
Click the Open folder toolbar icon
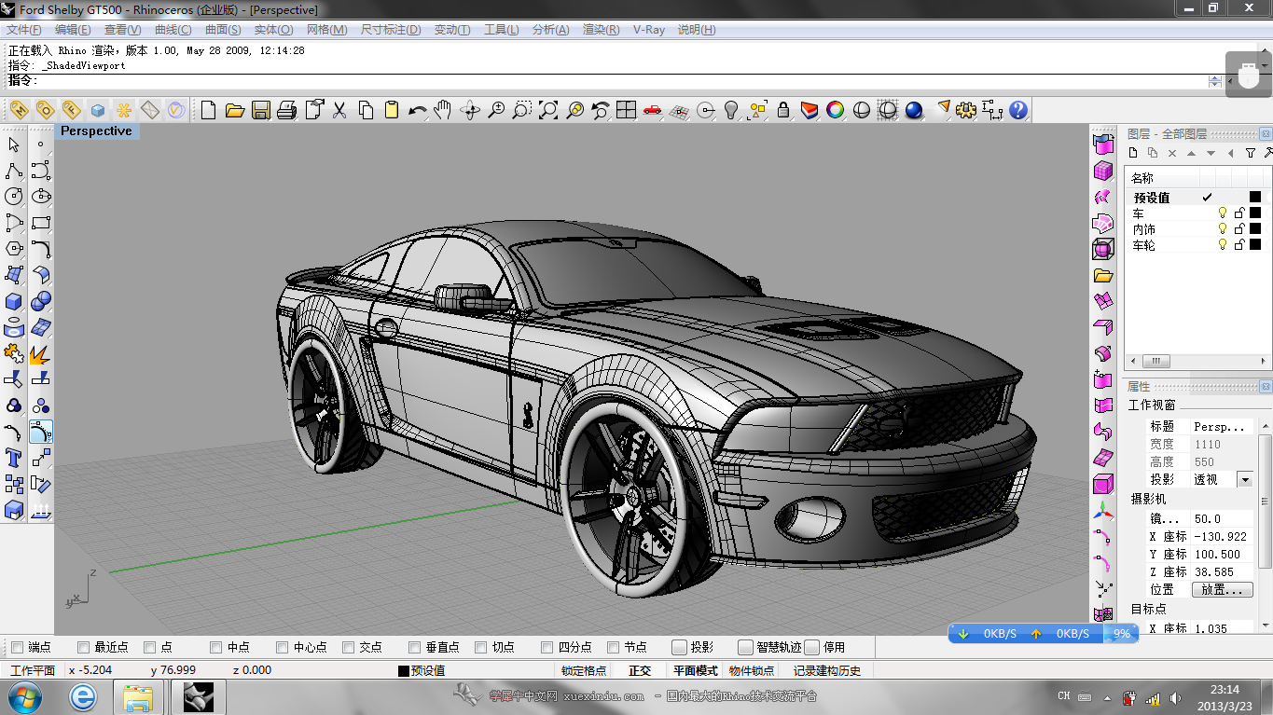pyautogui.click(x=235, y=110)
